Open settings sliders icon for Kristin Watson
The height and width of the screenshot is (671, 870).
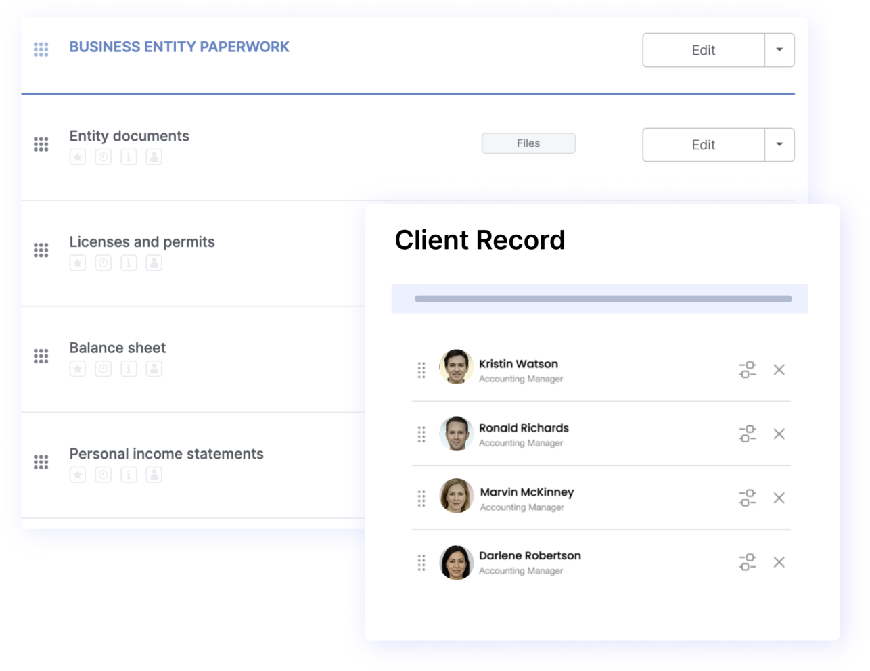[x=748, y=370]
